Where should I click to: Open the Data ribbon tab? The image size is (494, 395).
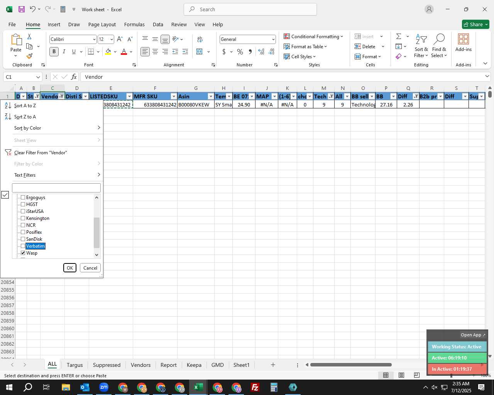click(x=158, y=24)
